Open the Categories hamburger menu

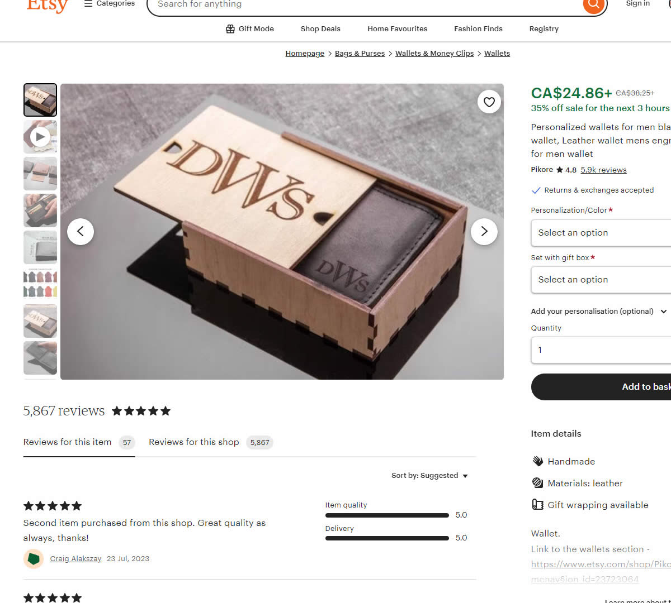click(110, 3)
